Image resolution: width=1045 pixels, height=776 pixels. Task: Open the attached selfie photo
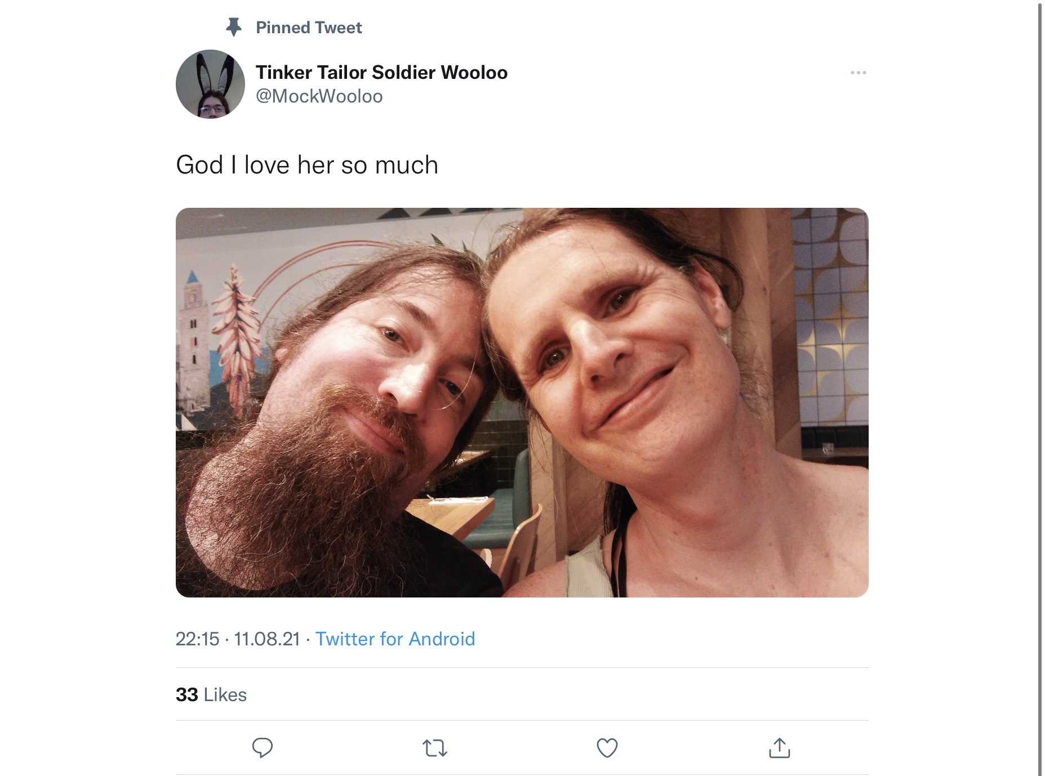click(x=522, y=403)
